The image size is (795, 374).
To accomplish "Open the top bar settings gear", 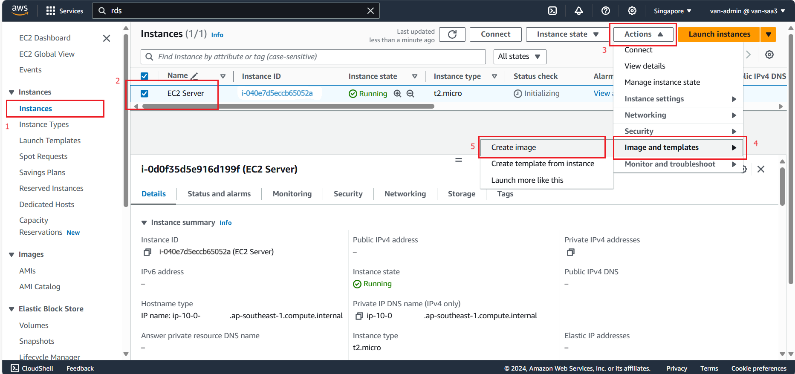I will [x=632, y=11].
